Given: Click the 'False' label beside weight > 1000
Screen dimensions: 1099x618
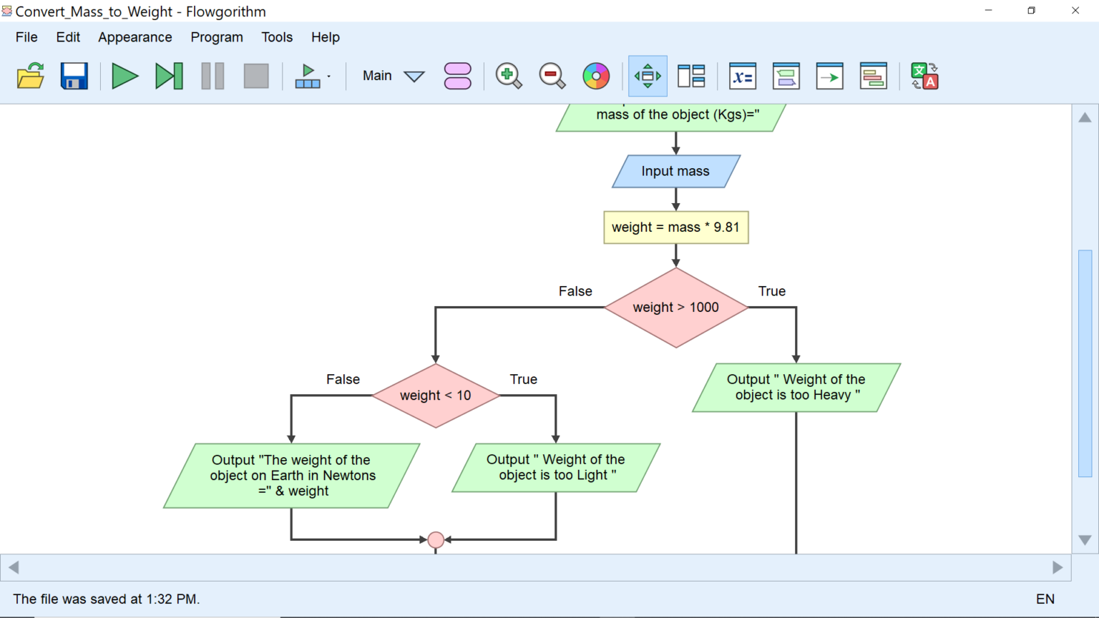Looking at the screenshot, I should [x=575, y=291].
